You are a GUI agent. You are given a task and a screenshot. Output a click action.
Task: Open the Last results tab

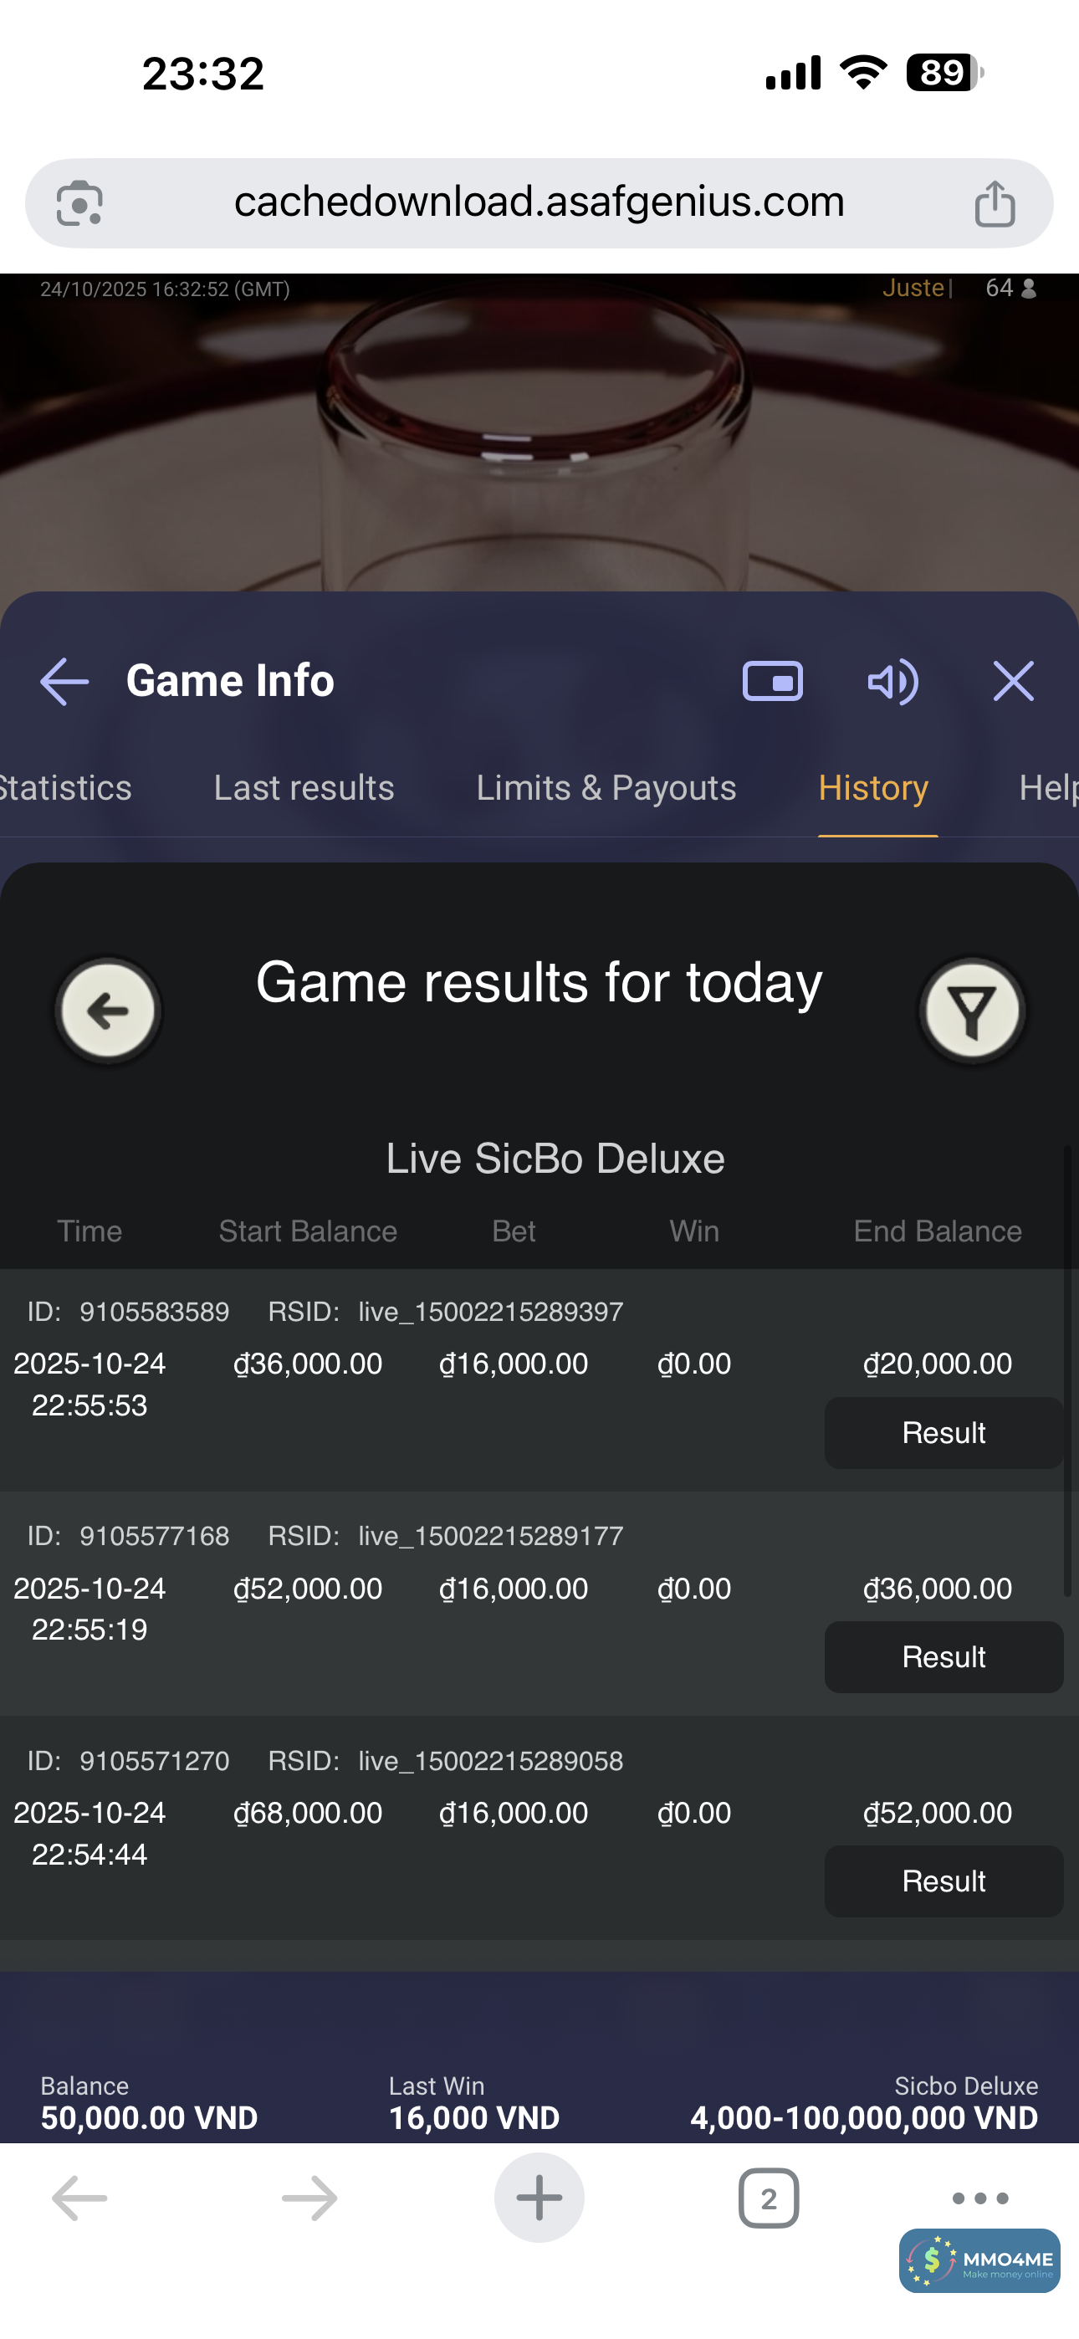click(304, 788)
